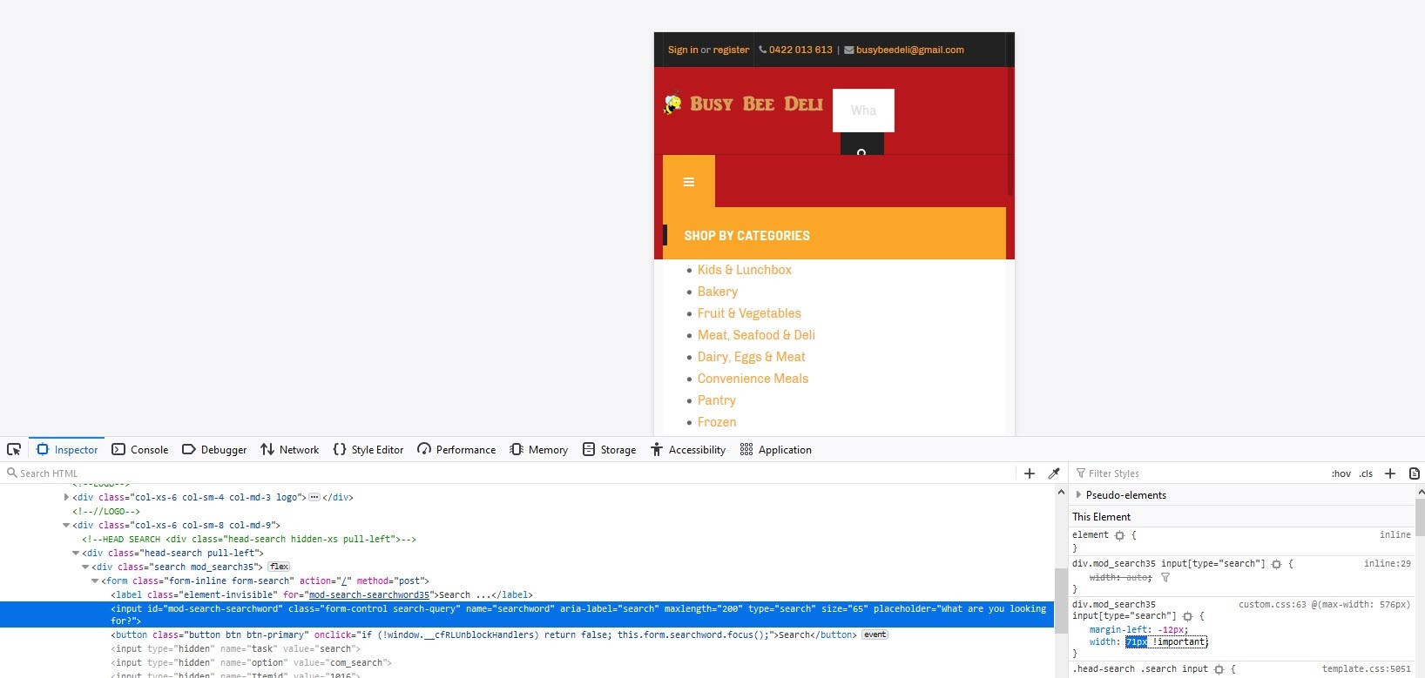
Task: Open the Fruit & Vegetables category
Action: (749, 313)
